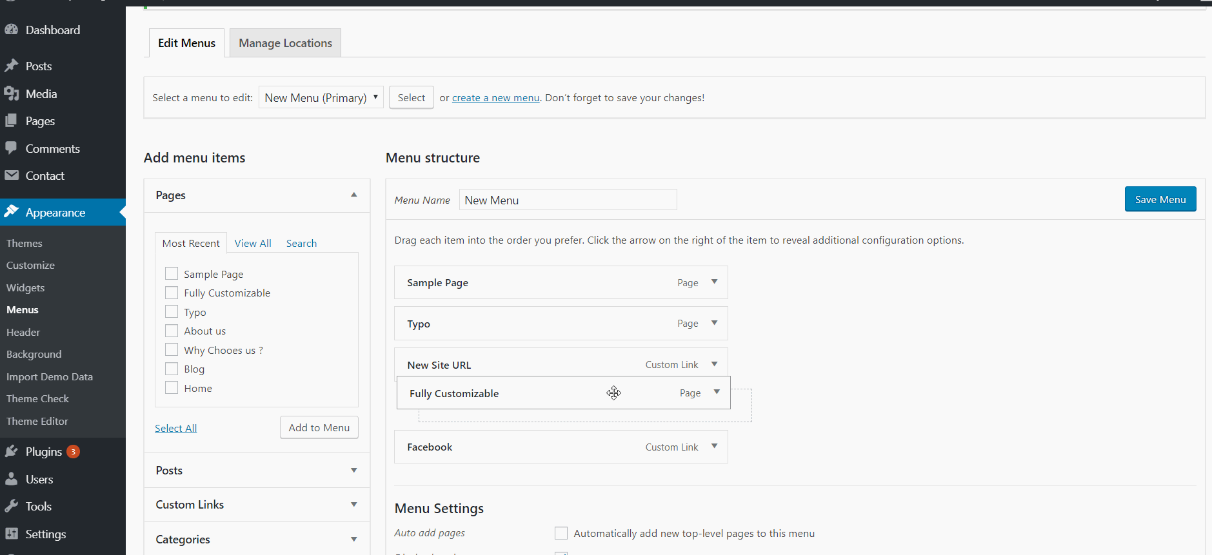
Task: Check the Home page checkbox
Action: click(172, 388)
